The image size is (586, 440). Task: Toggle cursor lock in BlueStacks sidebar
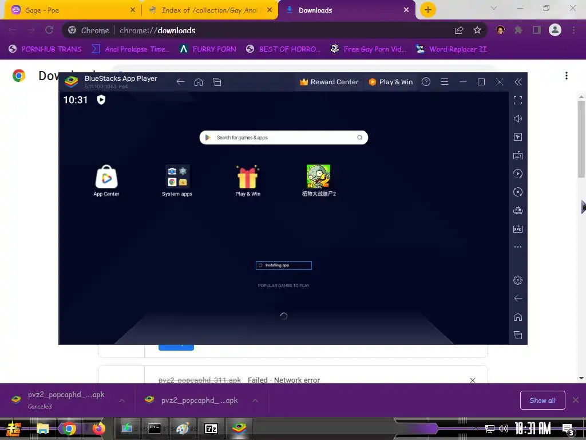tap(517, 137)
